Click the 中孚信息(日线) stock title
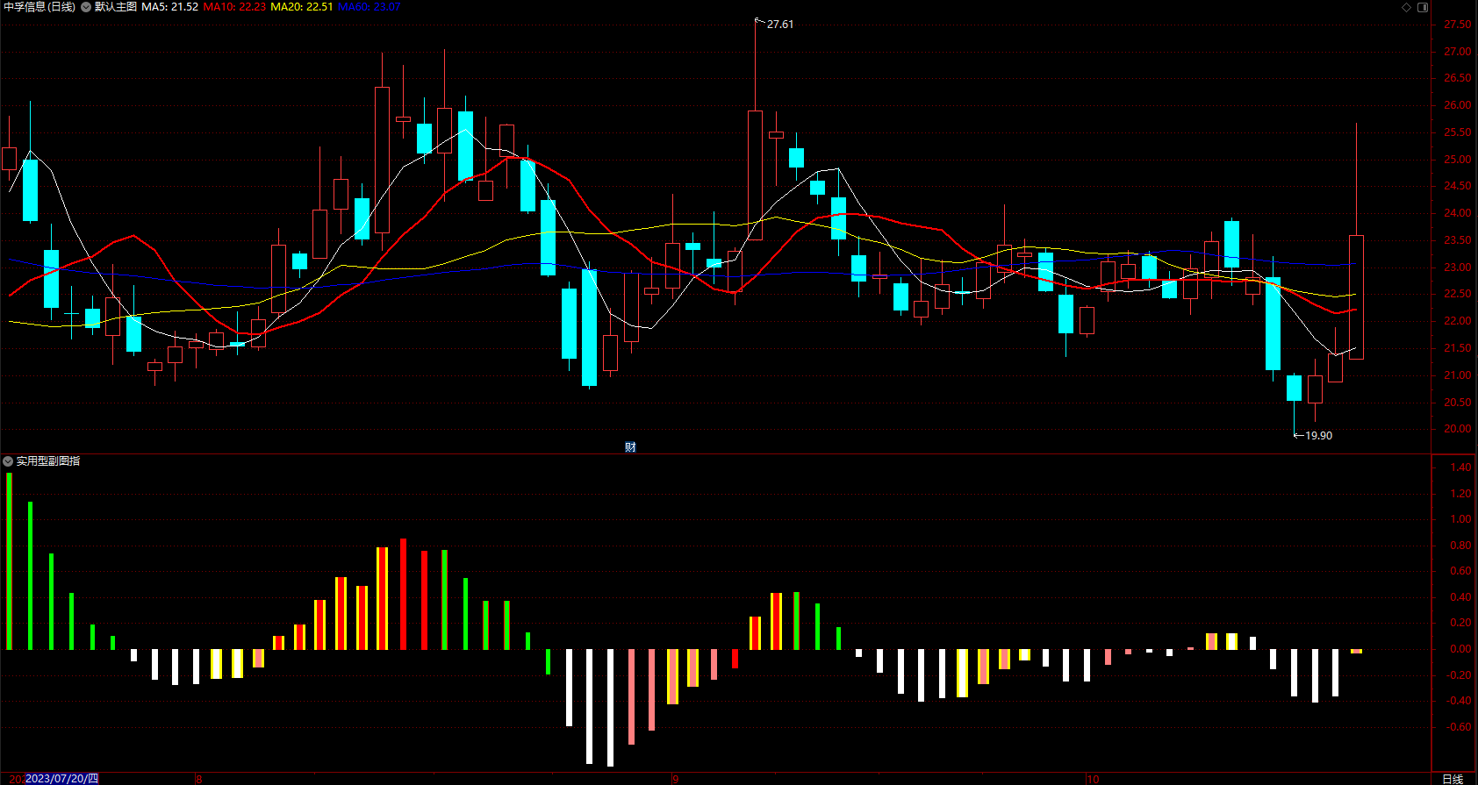 coord(39,7)
